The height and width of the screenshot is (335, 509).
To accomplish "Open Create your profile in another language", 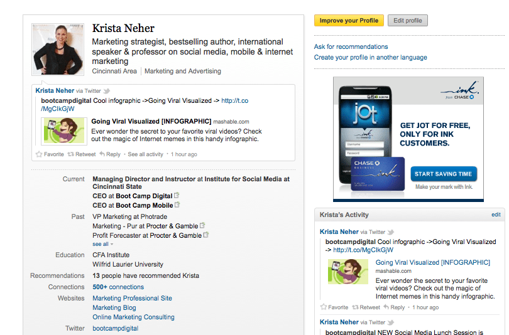I will pos(370,57).
